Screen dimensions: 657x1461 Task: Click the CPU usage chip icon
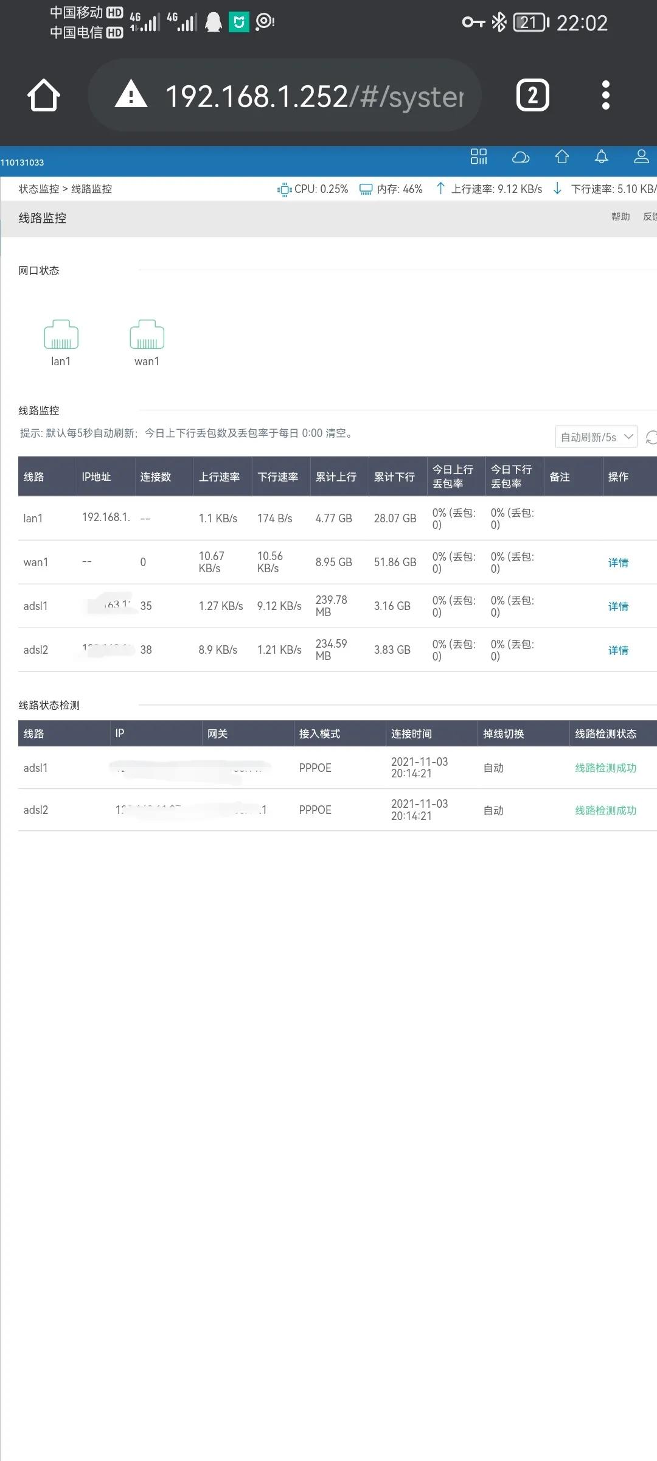point(283,189)
